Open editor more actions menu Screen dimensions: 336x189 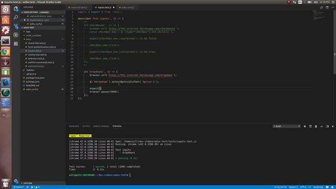click(333, 7)
